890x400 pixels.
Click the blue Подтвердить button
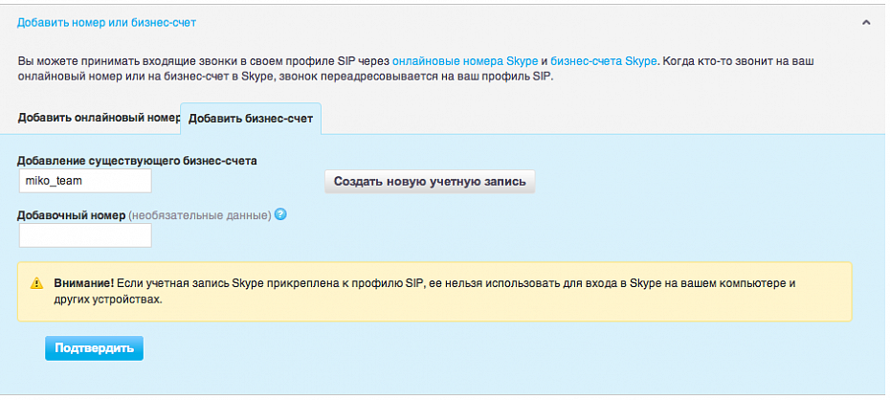(x=94, y=347)
